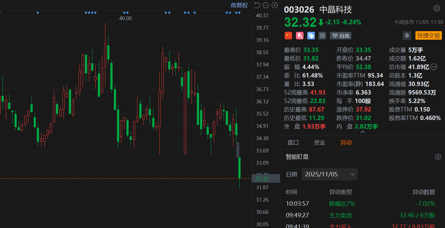Open the 2025/11/05 date dropdown
Viewport: 445px width, 228px height.
330,174
